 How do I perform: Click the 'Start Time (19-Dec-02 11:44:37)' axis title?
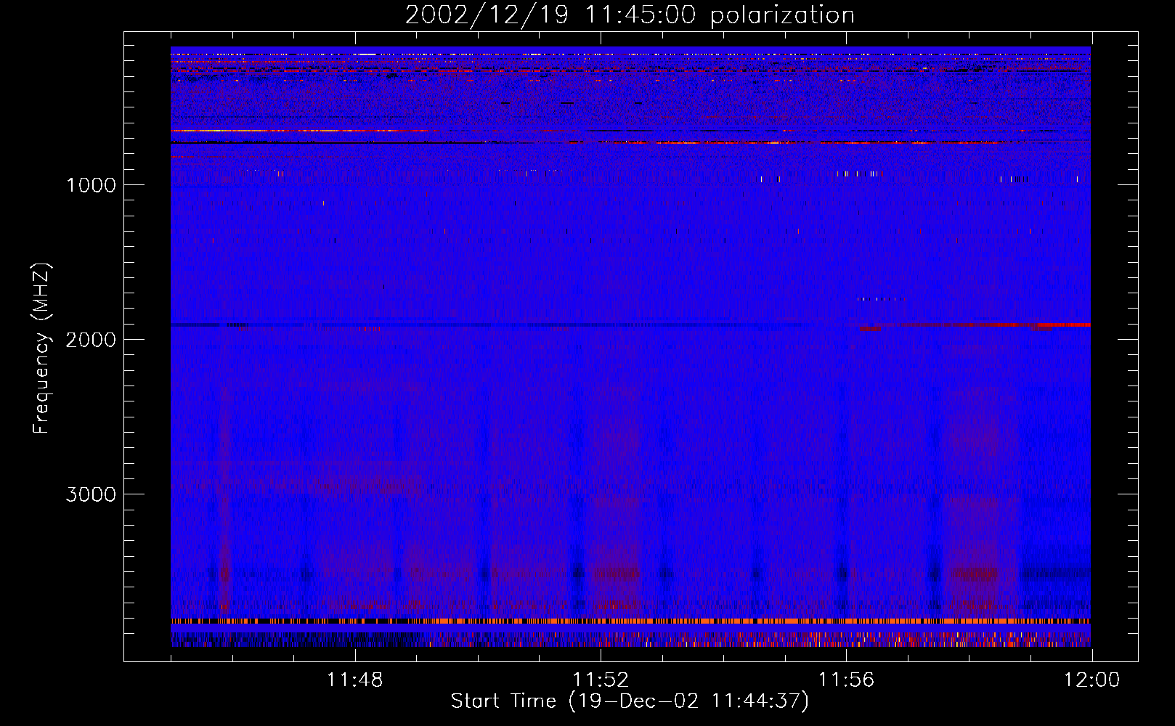[630, 701]
